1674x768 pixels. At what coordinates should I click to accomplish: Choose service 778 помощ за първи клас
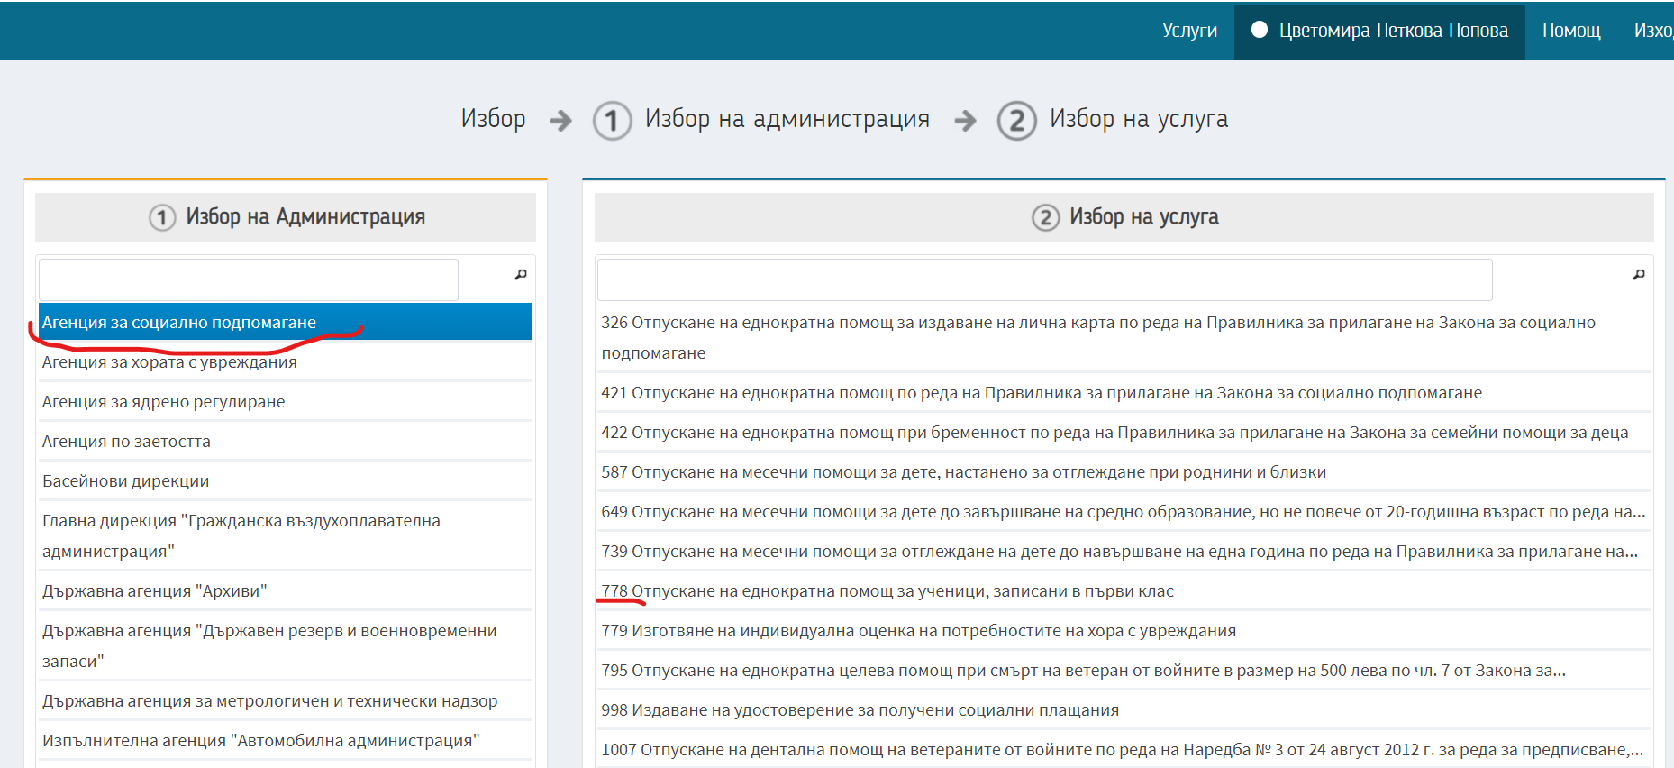coord(1124,590)
